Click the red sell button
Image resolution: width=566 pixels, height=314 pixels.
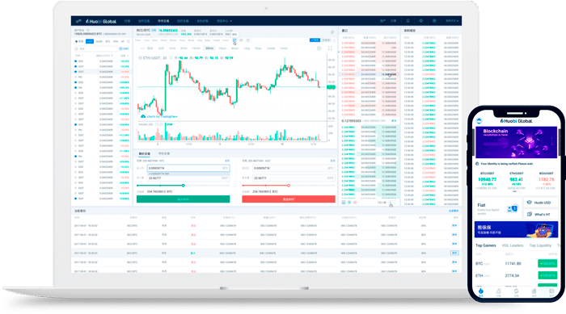tap(289, 199)
